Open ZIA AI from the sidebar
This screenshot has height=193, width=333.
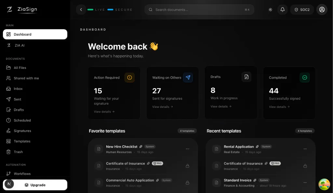point(20,45)
